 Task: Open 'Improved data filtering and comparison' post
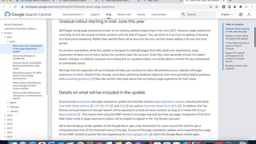click(x=28, y=96)
